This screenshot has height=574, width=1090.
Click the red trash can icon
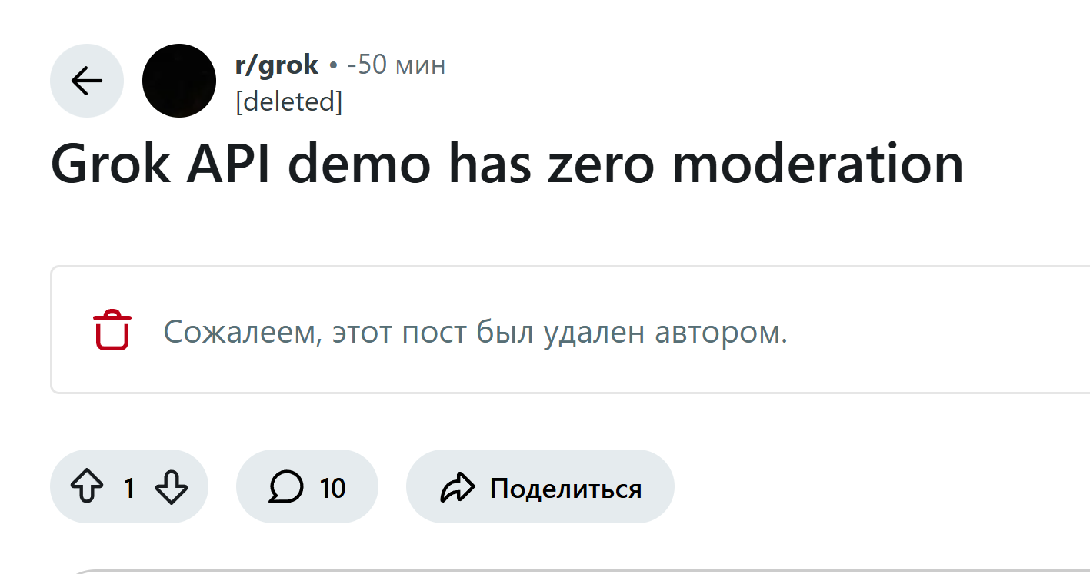coord(112,330)
